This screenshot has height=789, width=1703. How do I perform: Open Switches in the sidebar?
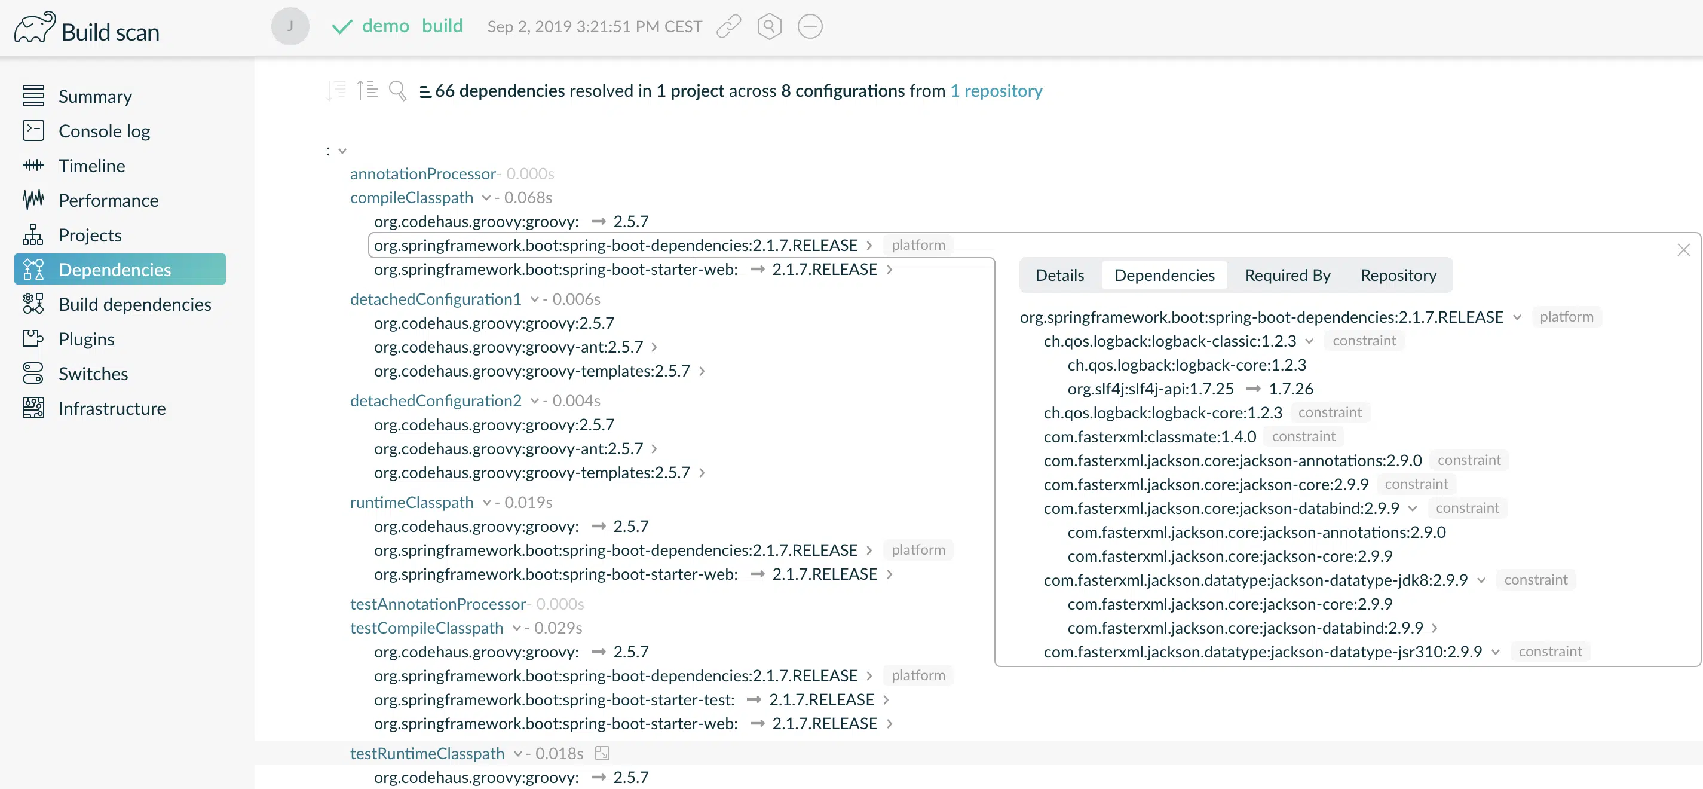coord(93,373)
